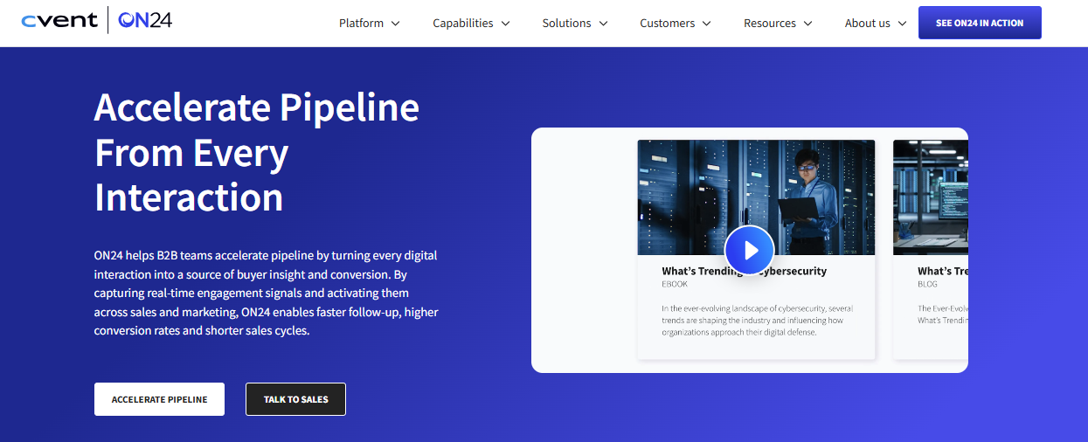Expand the chevron next to Resources
Viewport: 1088px width, 442px height.
tap(808, 24)
